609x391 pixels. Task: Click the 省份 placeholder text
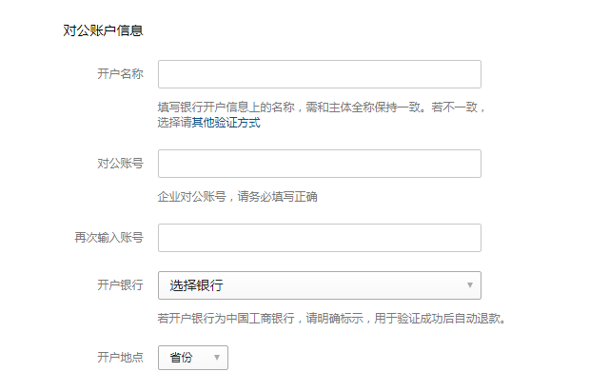point(182,358)
